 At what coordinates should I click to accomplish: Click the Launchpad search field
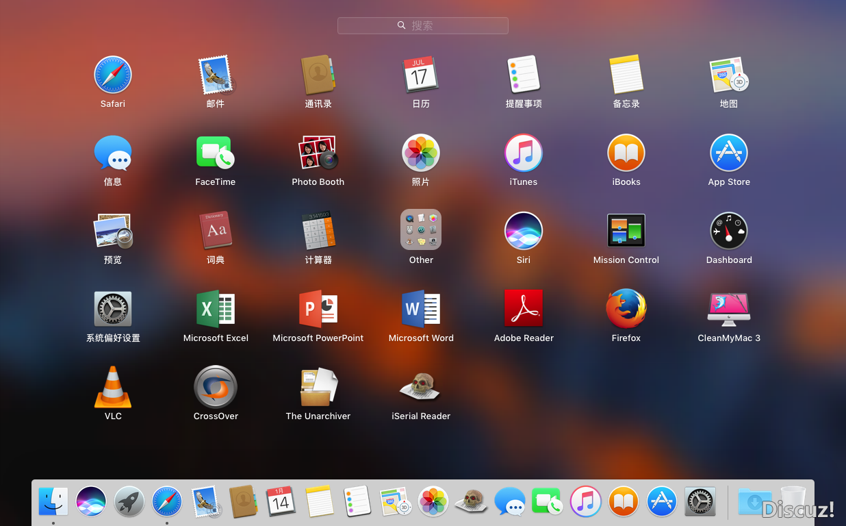[422, 25]
